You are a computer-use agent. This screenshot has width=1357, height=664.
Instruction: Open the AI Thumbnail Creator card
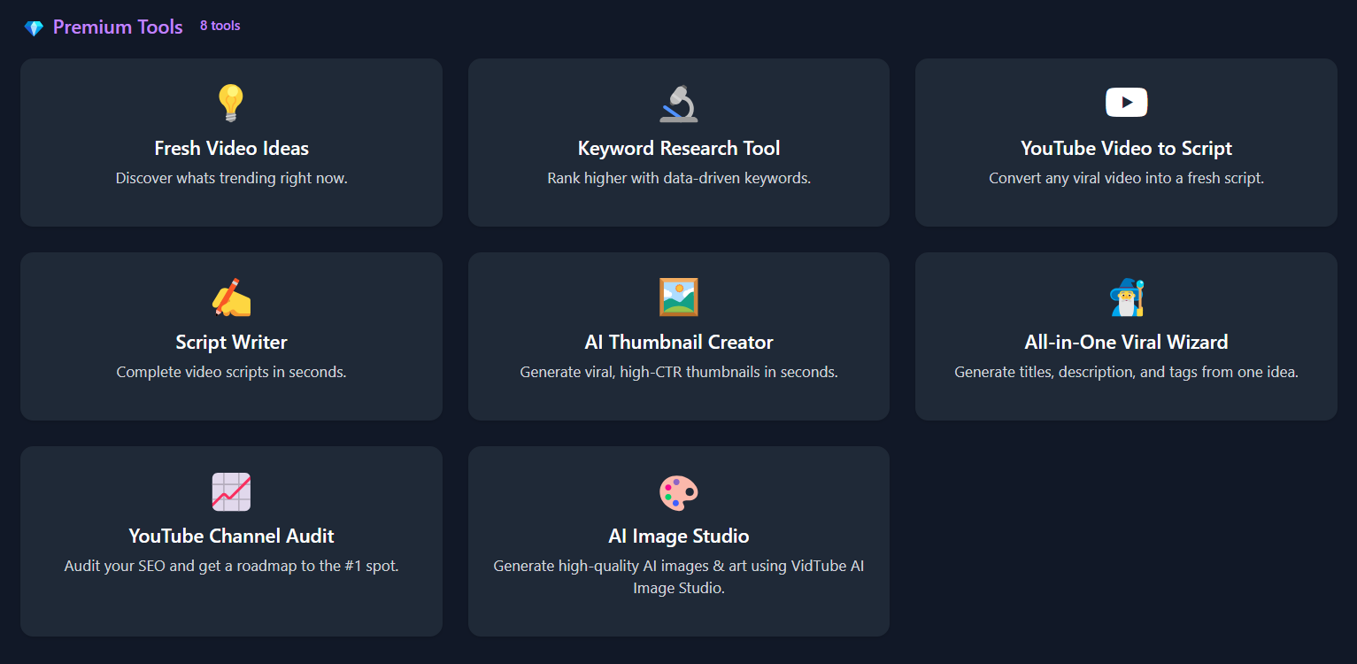[x=679, y=336]
